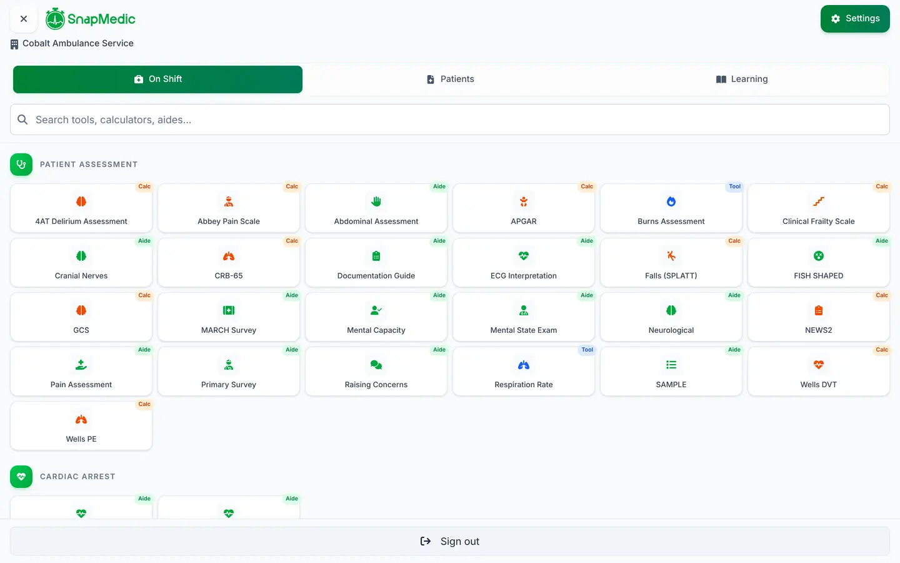Click the Wells DVT heart icon
The image size is (900, 563).
click(x=819, y=365)
